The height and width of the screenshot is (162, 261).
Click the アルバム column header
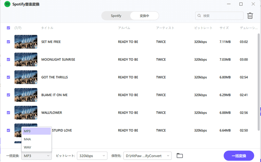point(124,28)
